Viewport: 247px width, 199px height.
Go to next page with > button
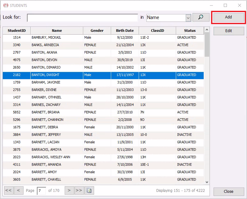coord(69,191)
